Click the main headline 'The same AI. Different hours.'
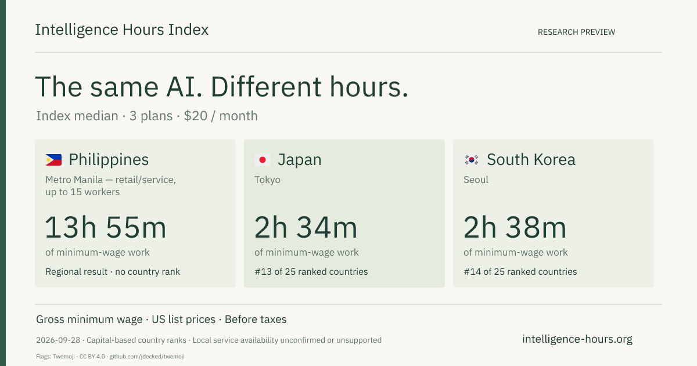Screen dimensions: 697x366 pos(222,87)
